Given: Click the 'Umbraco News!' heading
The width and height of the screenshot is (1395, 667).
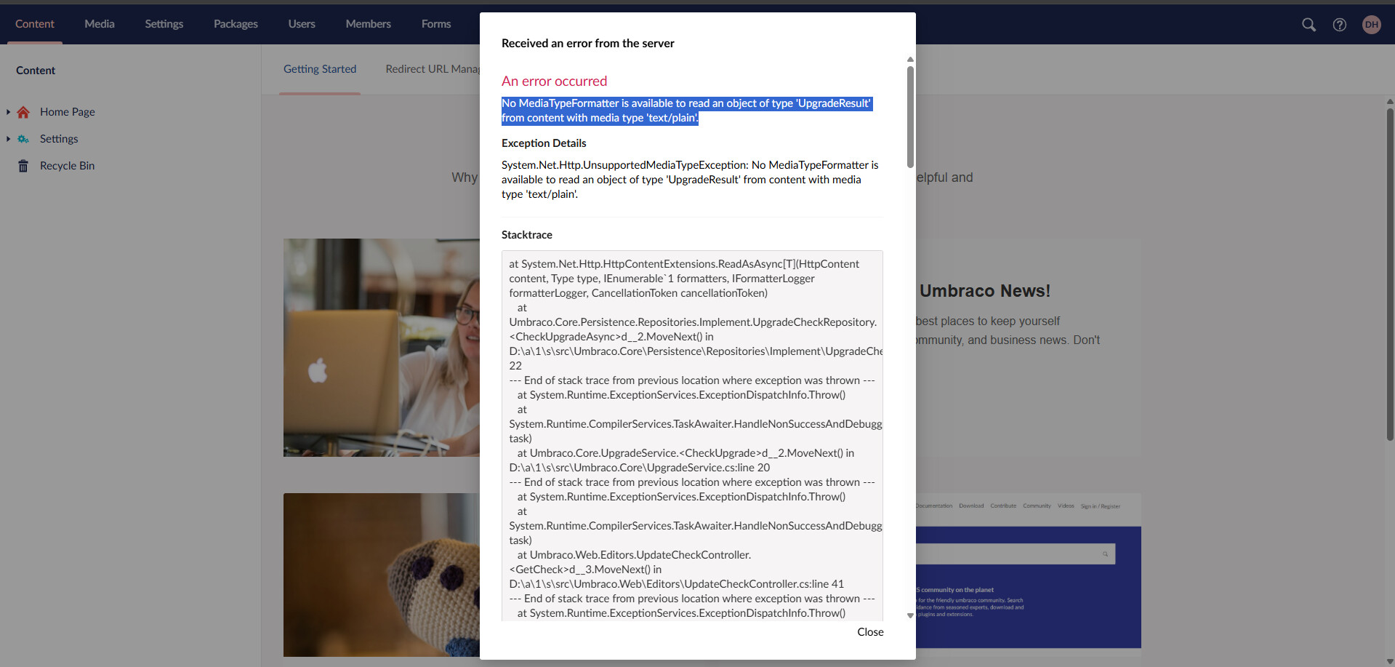Looking at the screenshot, I should [x=985, y=291].
